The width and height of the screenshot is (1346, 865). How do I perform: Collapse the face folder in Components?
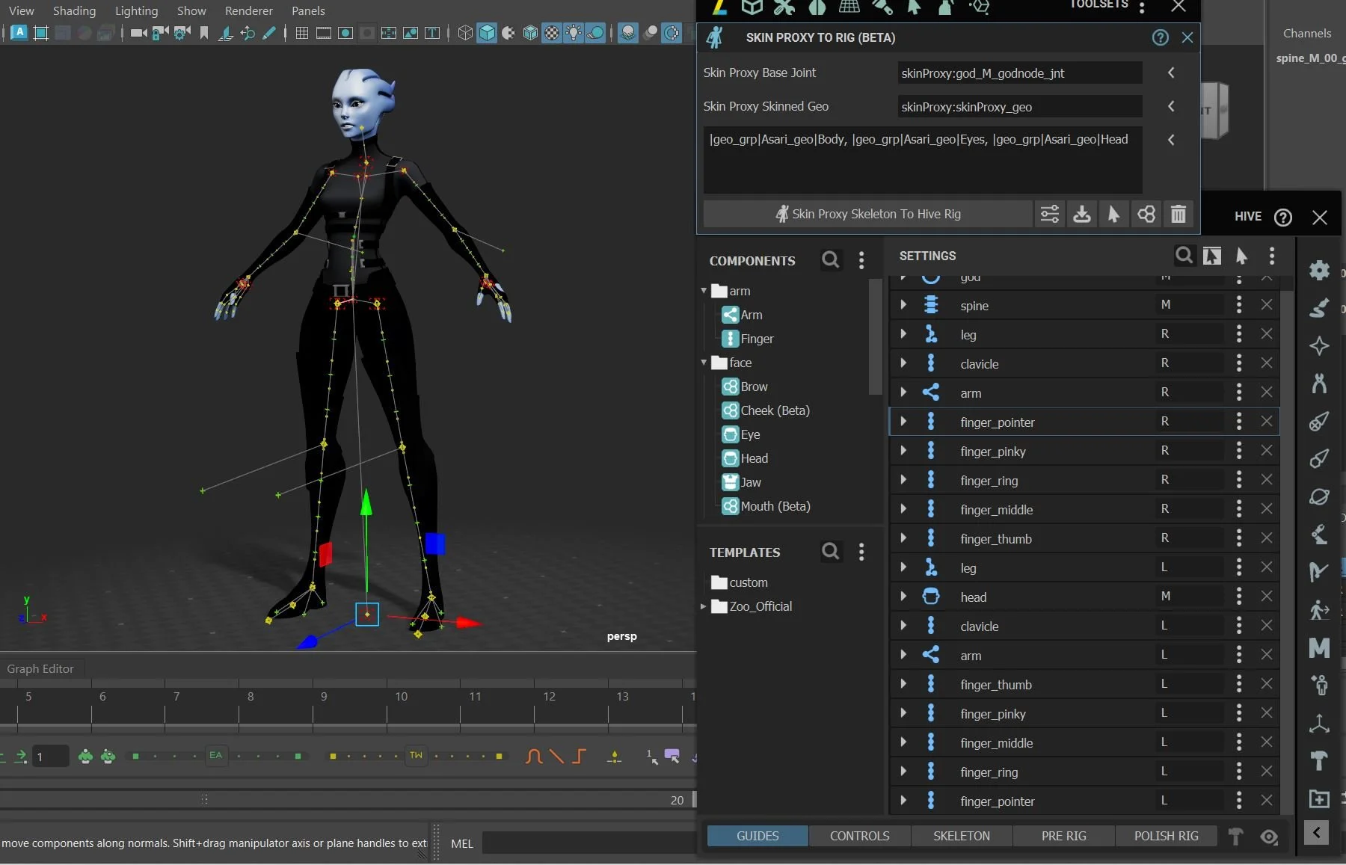(x=704, y=363)
